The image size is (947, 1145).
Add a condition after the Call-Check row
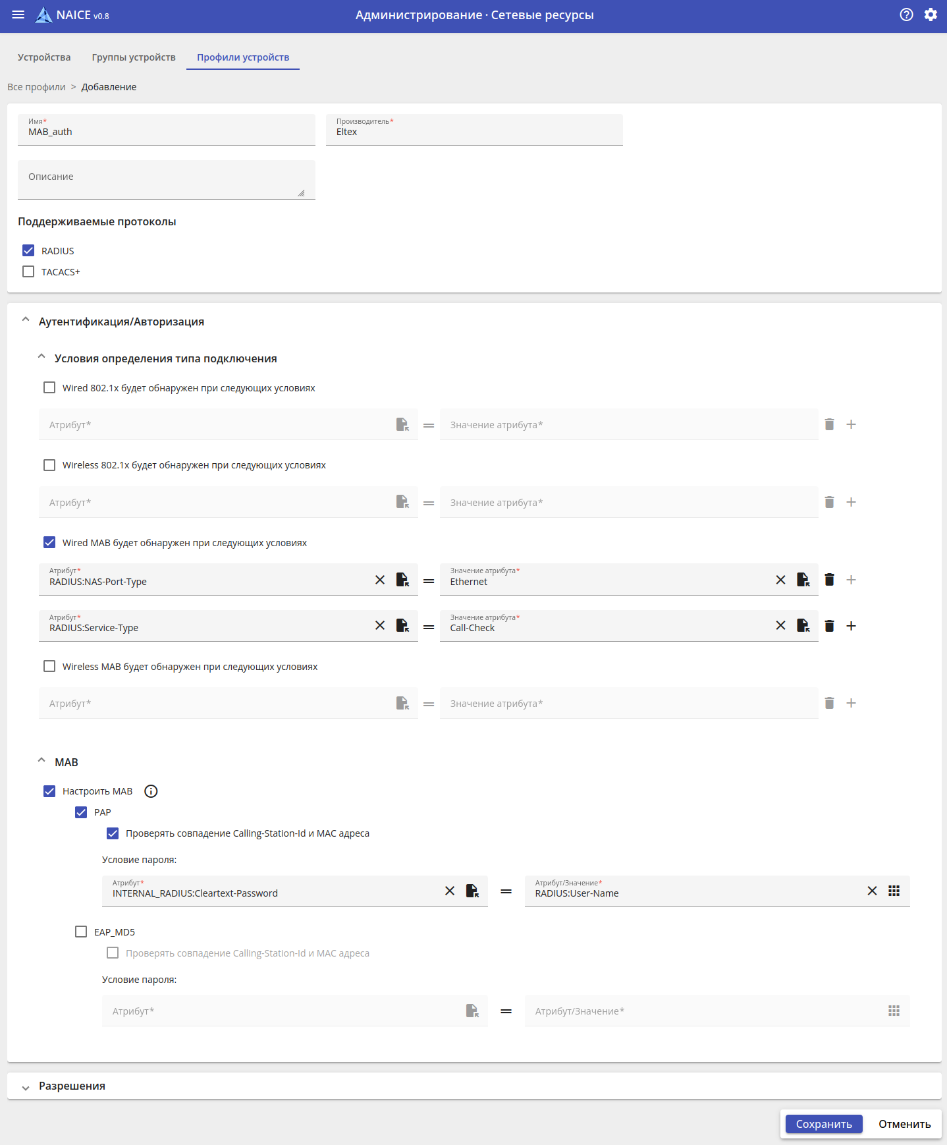(x=851, y=626)
